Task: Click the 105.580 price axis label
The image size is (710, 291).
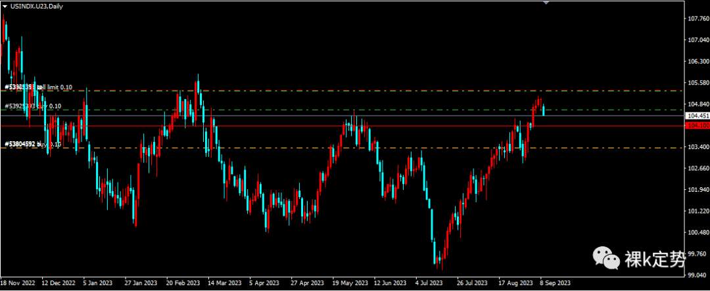Action: pyautogui.click(x=698, y=82)
